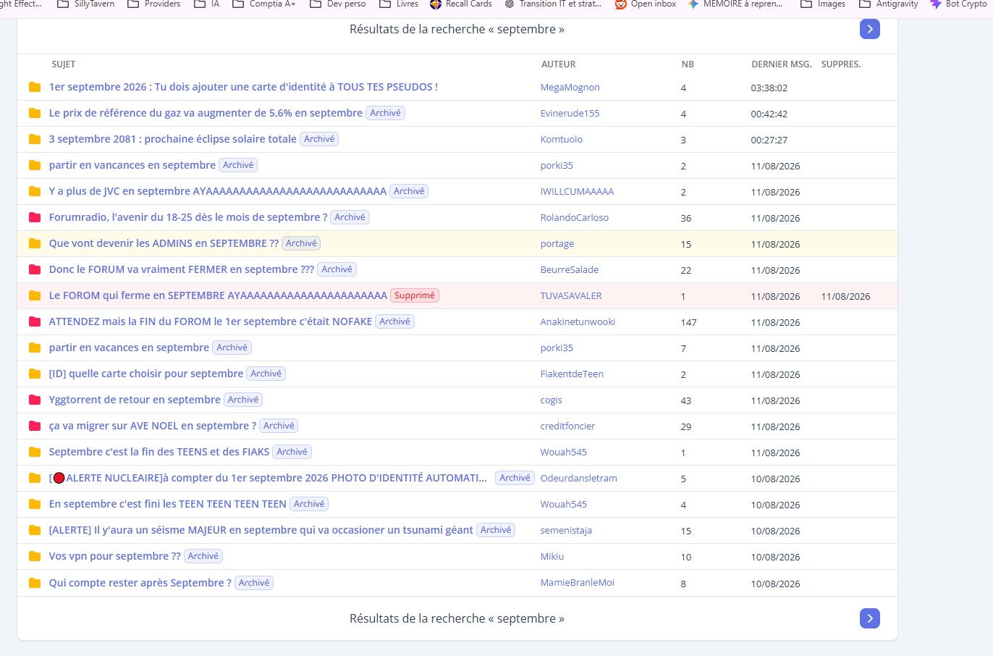
Task: Go to next results page, top arrow
Action: [x=870, y=29]
